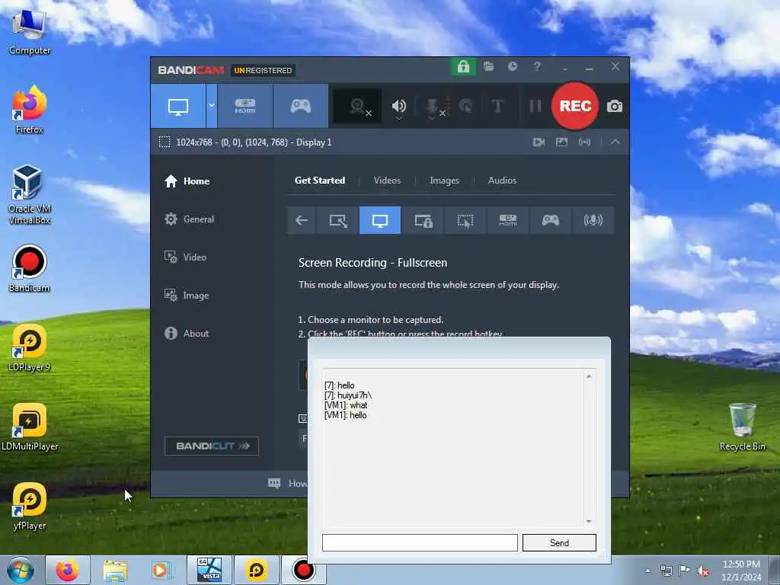
Task: Click the muted volume tray icon
Action: tap(703, 571)
